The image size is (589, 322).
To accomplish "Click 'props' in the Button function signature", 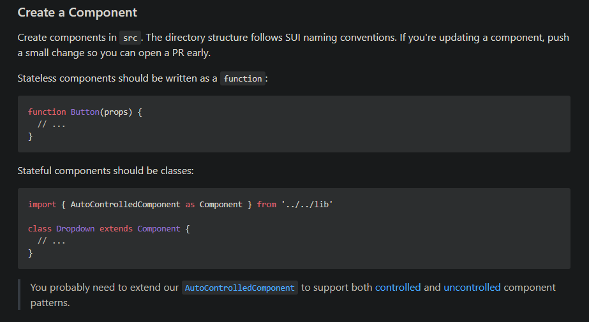I will [117, 112].
